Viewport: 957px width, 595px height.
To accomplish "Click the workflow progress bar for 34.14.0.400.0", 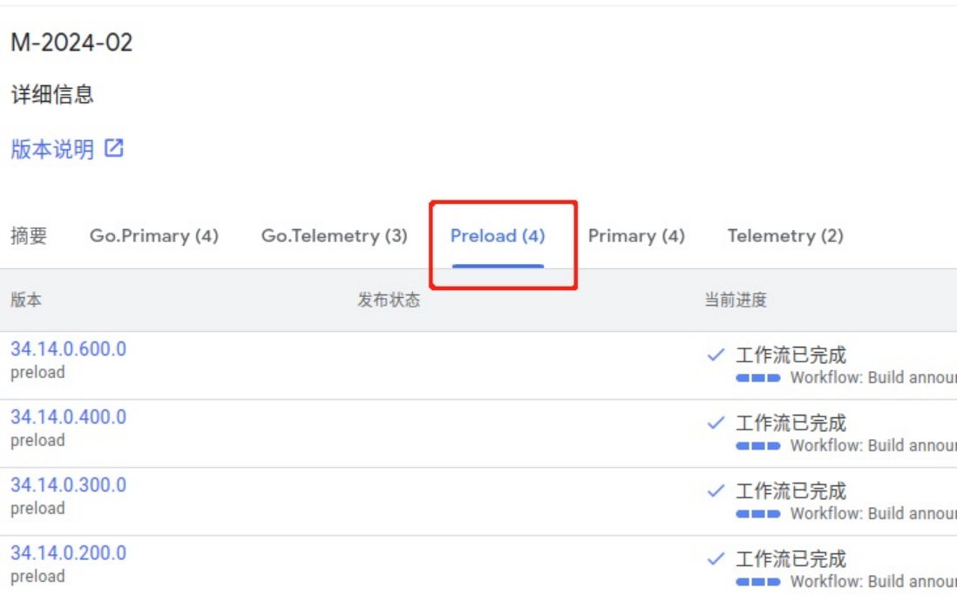I will [758, 446].
